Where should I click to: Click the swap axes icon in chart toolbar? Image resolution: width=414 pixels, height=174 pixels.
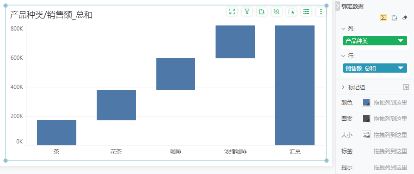262,12
